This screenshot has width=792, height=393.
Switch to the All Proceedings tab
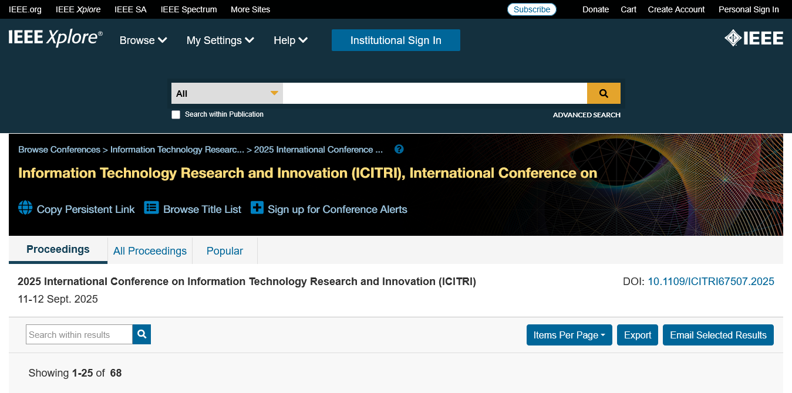(x=150, y=251)
